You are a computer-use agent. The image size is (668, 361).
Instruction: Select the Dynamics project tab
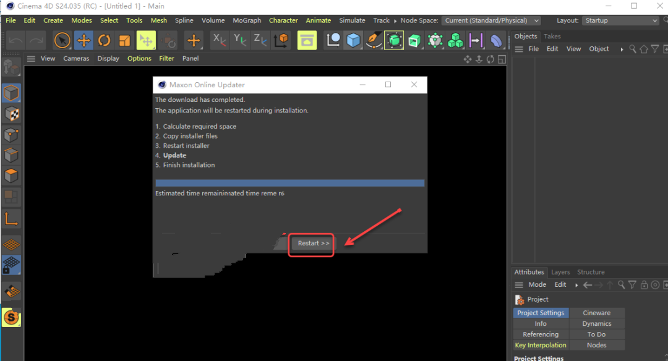click(x=596, y=323)
